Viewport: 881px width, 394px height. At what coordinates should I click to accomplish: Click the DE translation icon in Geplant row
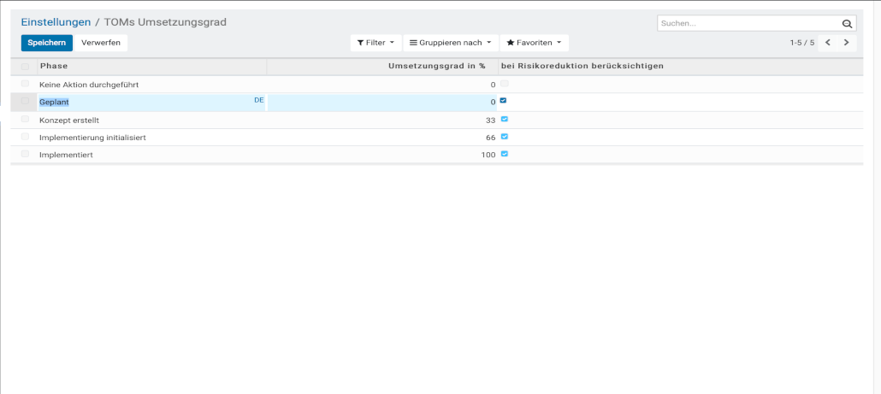pyautogui.click(x=258, y=101)
